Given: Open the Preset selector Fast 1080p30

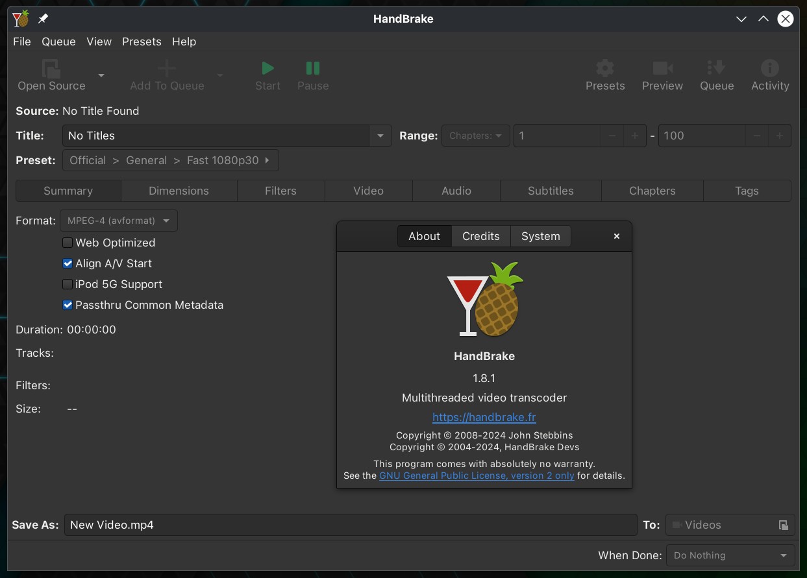Looking at the screenshot, I should [x=171, y=160].
